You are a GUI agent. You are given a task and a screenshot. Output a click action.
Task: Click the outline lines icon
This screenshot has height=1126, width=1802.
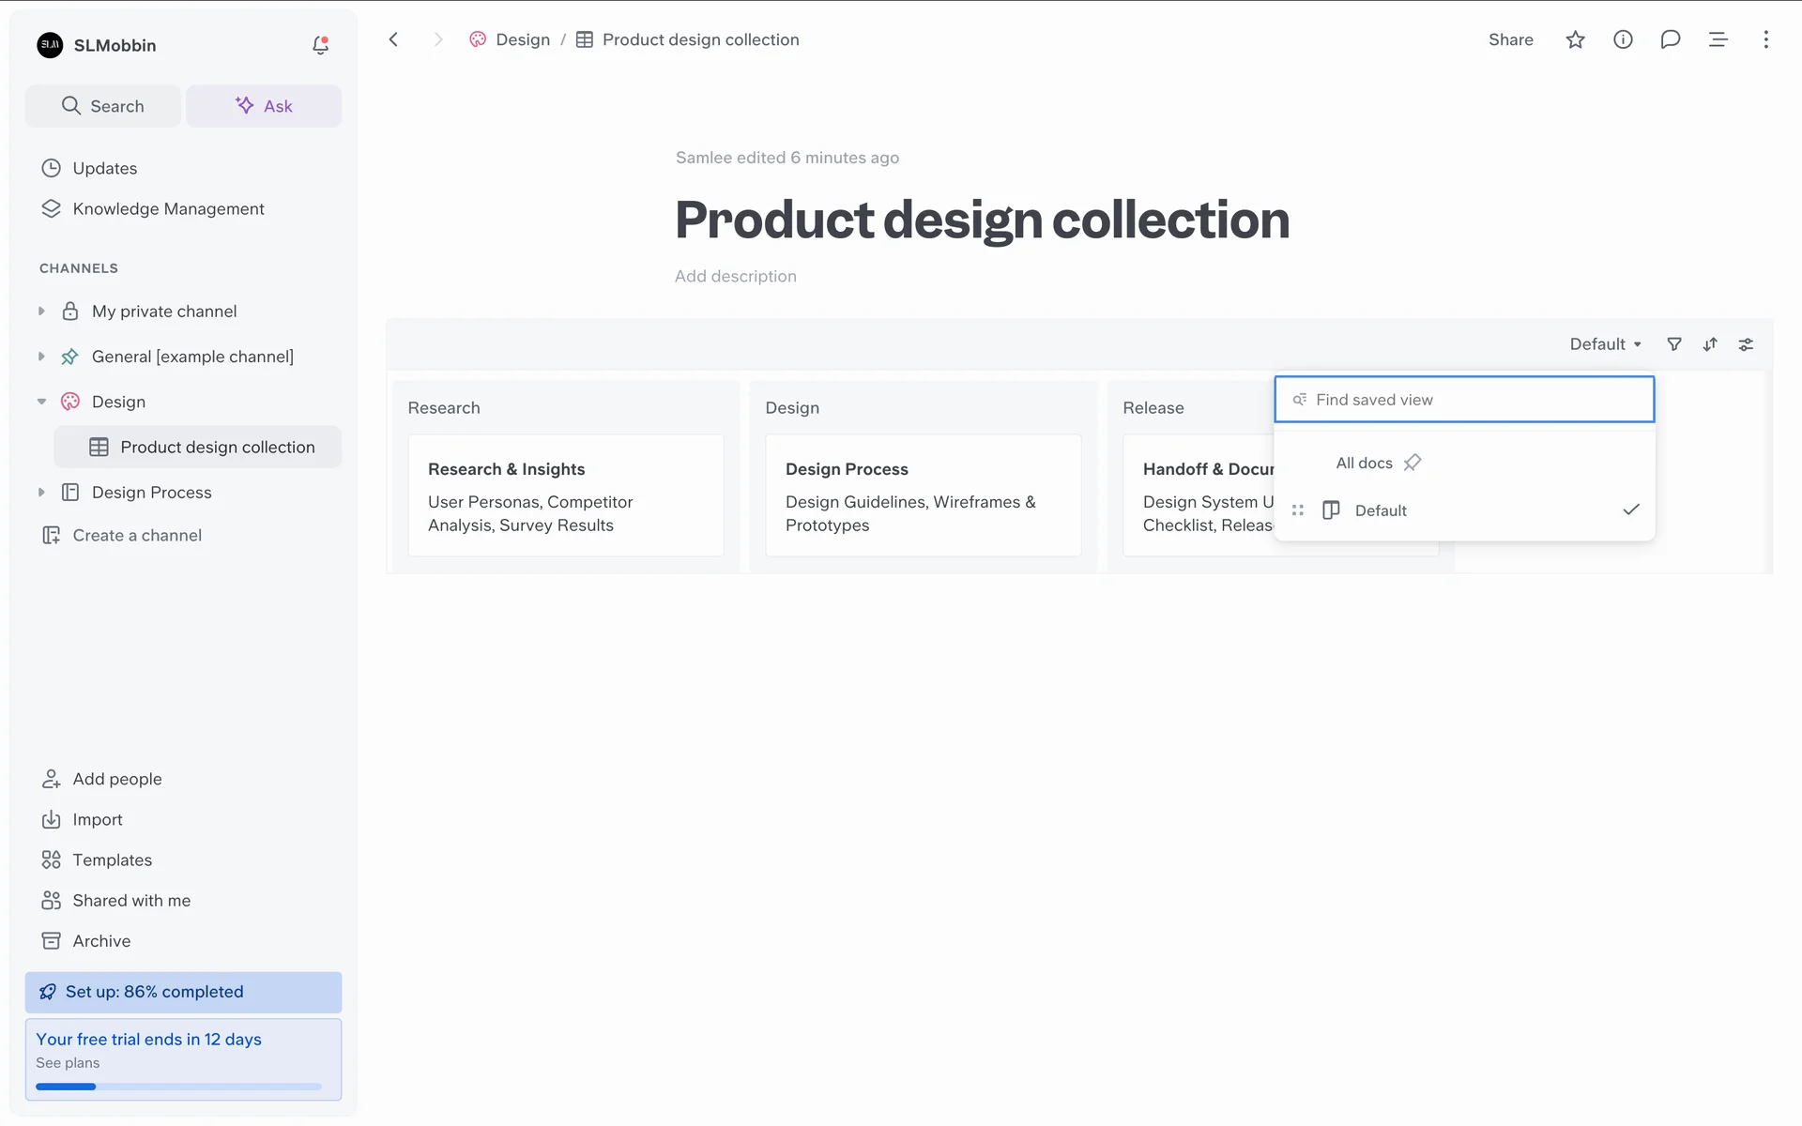tap(1718, 39)
